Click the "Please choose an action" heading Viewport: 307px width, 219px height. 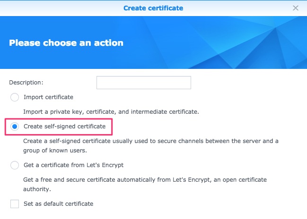click(x=66, y=43)
